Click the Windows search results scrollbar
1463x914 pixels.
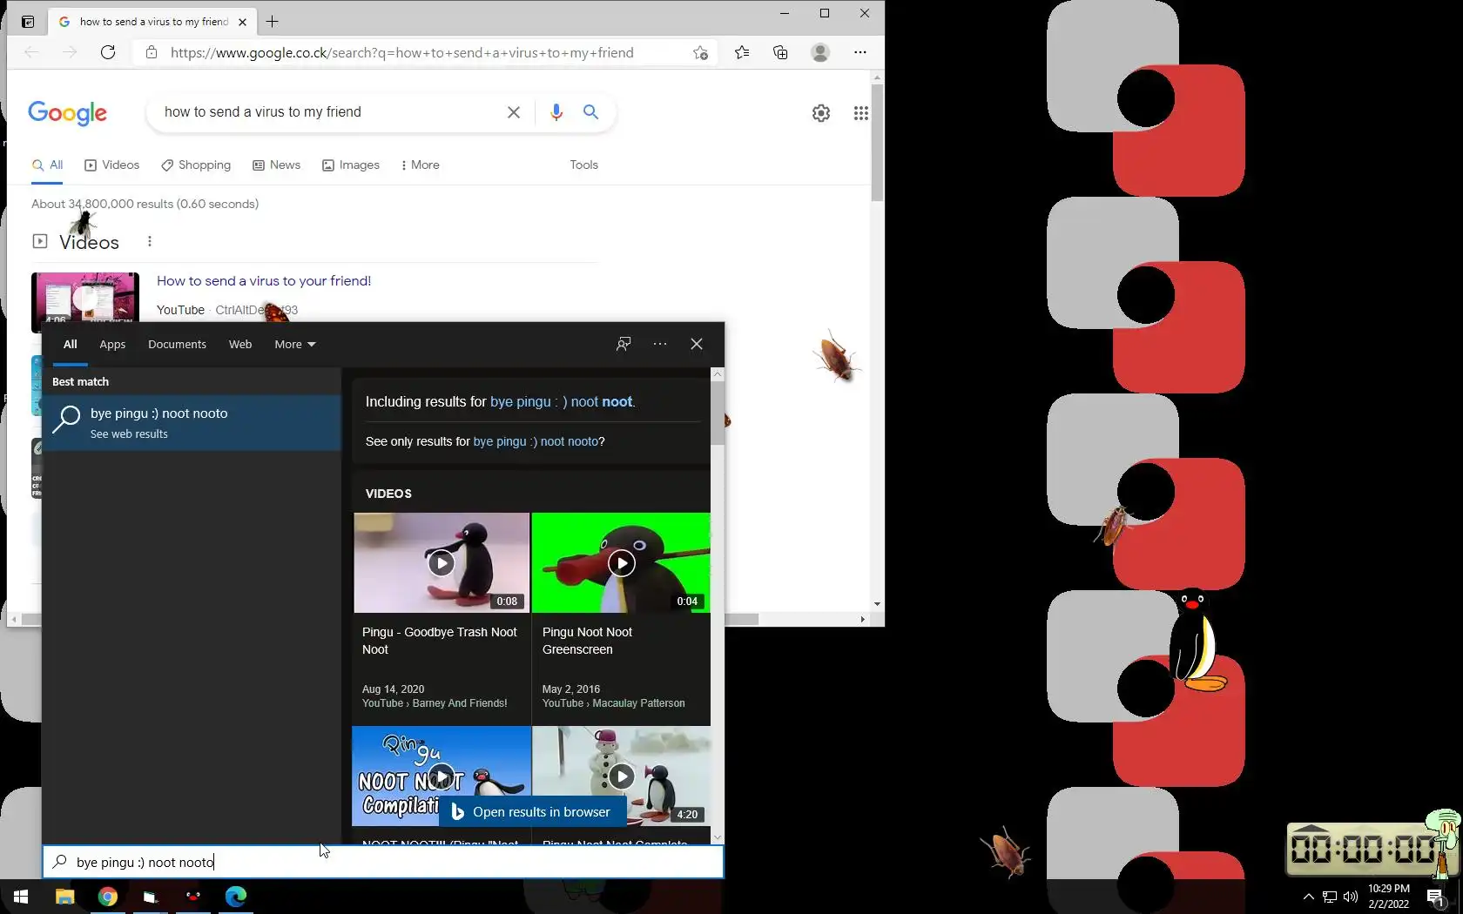coord(718,413)
